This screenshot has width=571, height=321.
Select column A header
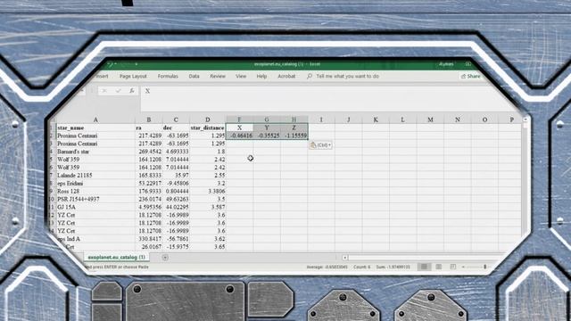[95, 119]
